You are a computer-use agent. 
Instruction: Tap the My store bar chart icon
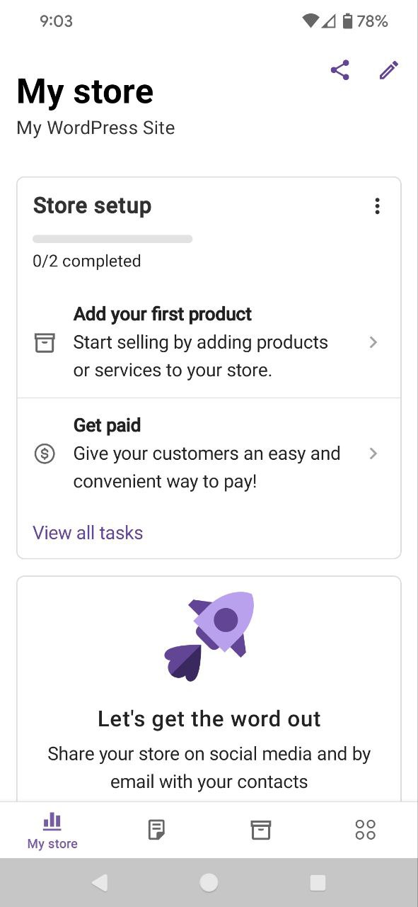click(x=52, y=823)
